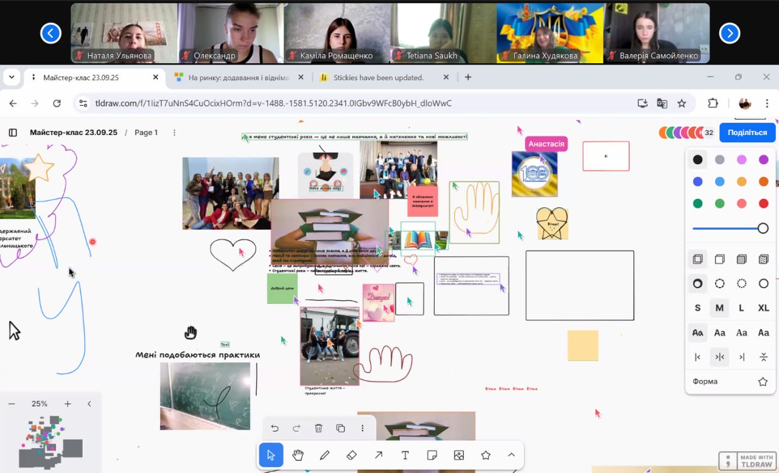Select the Draw pencil tool
This screenshot has width=779, height=473.
[x=325, y=455]
